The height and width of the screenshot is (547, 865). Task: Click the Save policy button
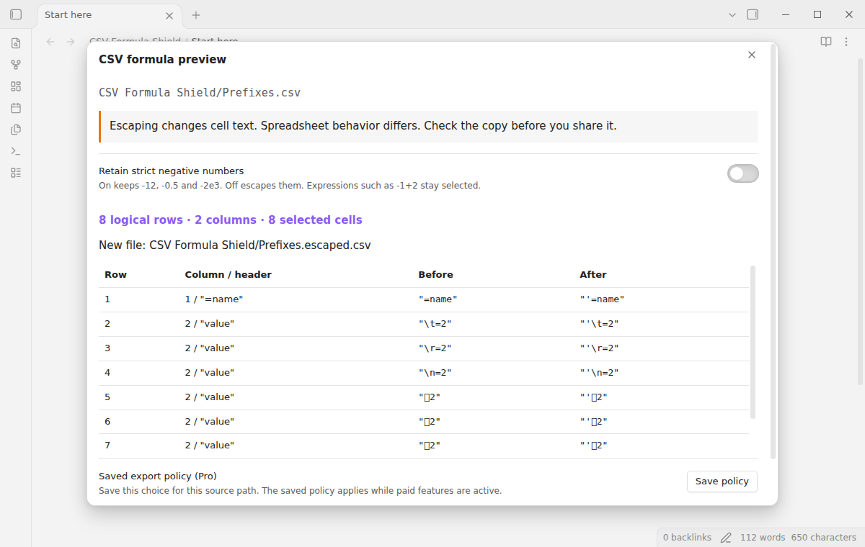click(x=722, y=482)
